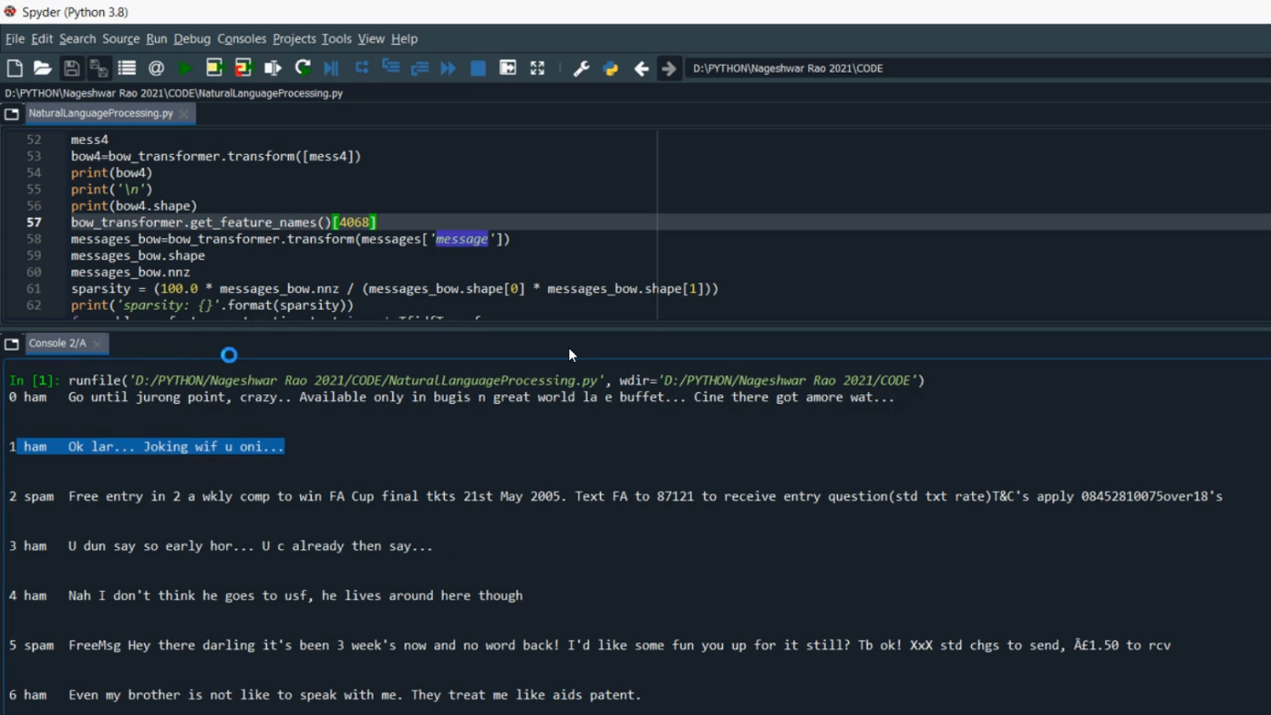Viewport: 1271px width, 715px height.
Task: Run the file with the green play icon
Action: 186,69
